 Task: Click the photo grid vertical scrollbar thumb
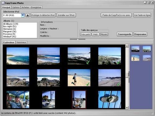pyautogui.click(x=127, y=75)
